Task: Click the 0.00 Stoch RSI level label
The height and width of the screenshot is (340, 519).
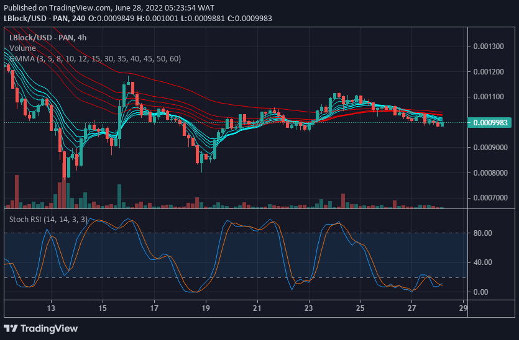Action: click(480, 292)
